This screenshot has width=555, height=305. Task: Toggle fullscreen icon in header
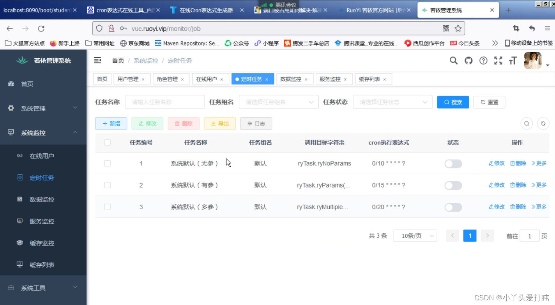point(498,60)
